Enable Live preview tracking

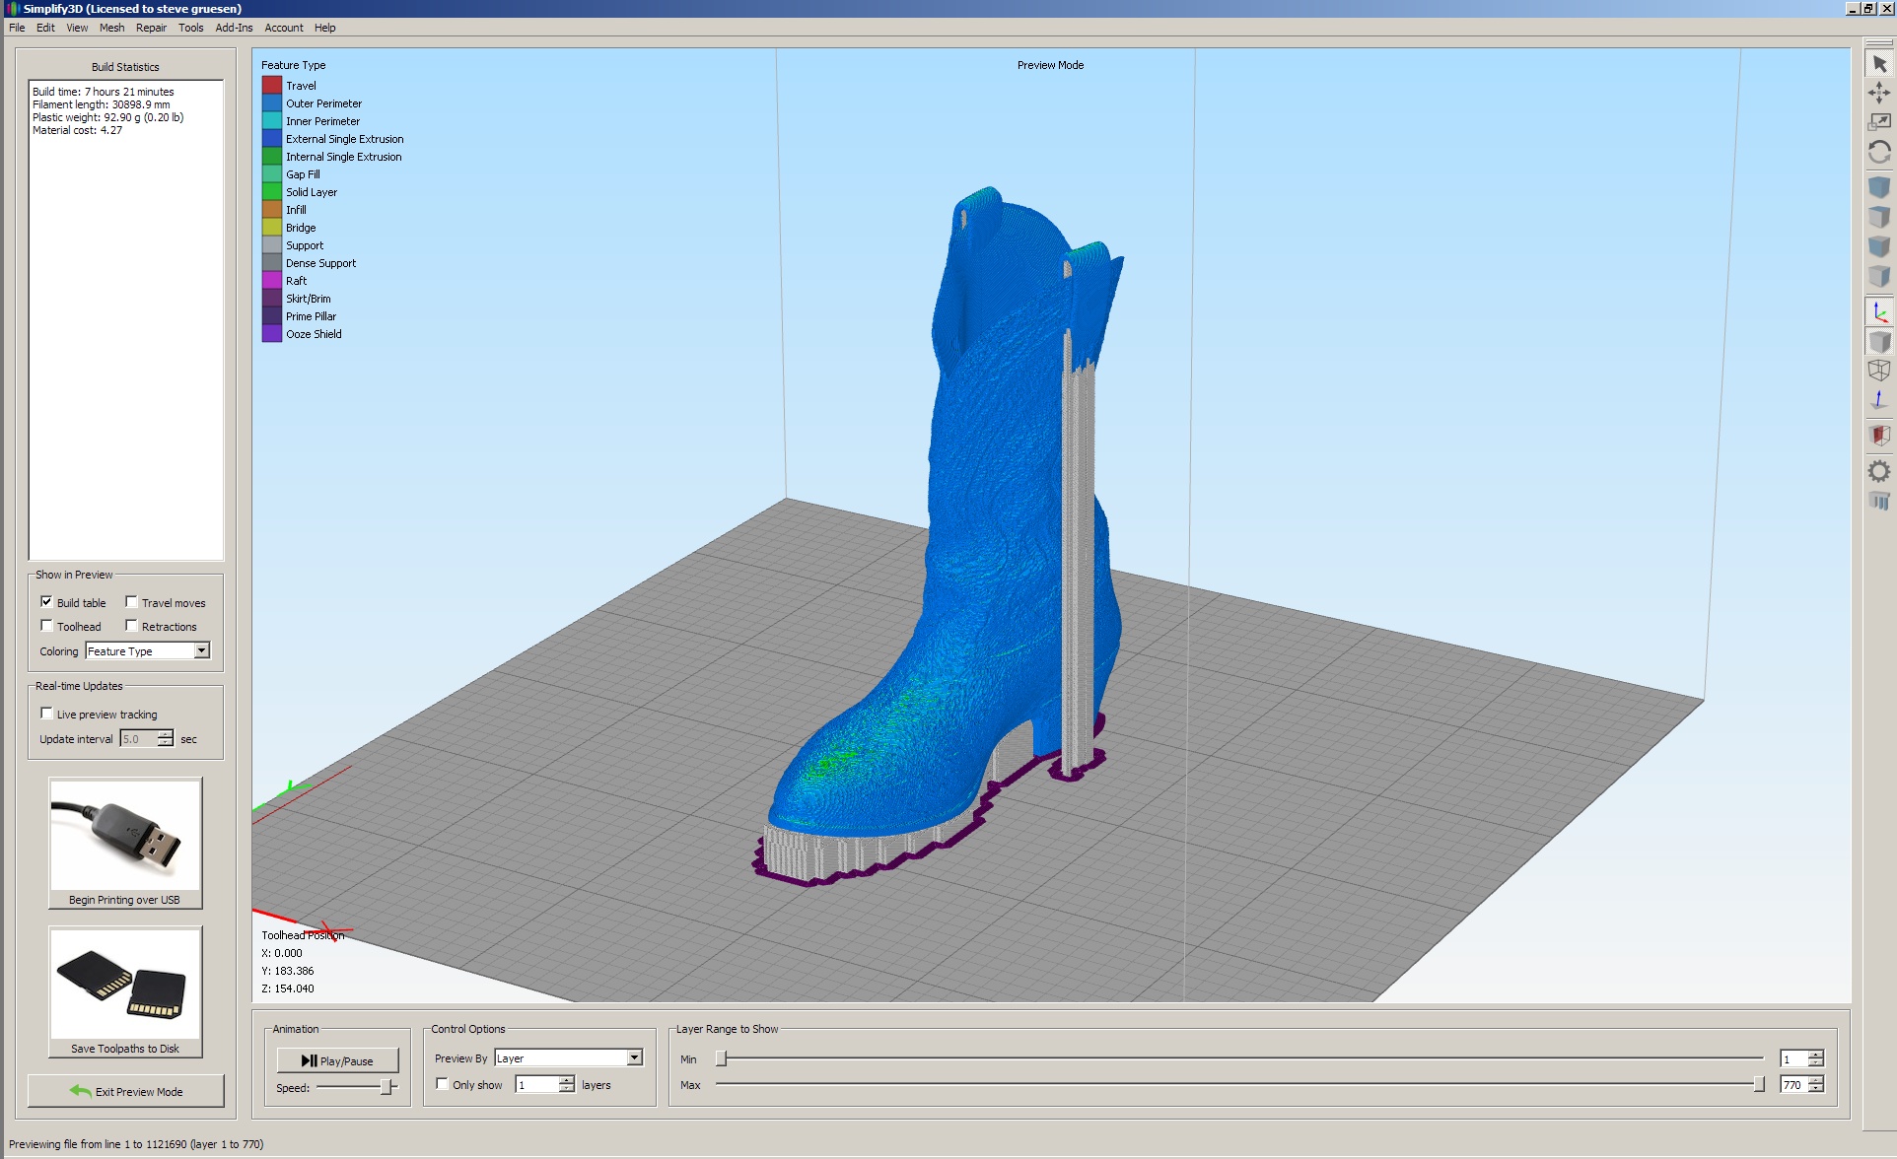pos(46,714)
